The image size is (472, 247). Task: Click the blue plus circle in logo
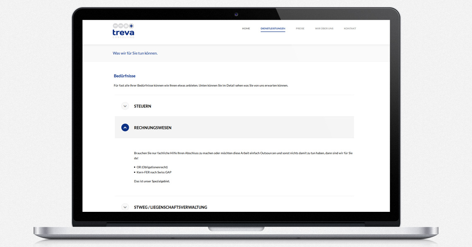pos(131,26)
